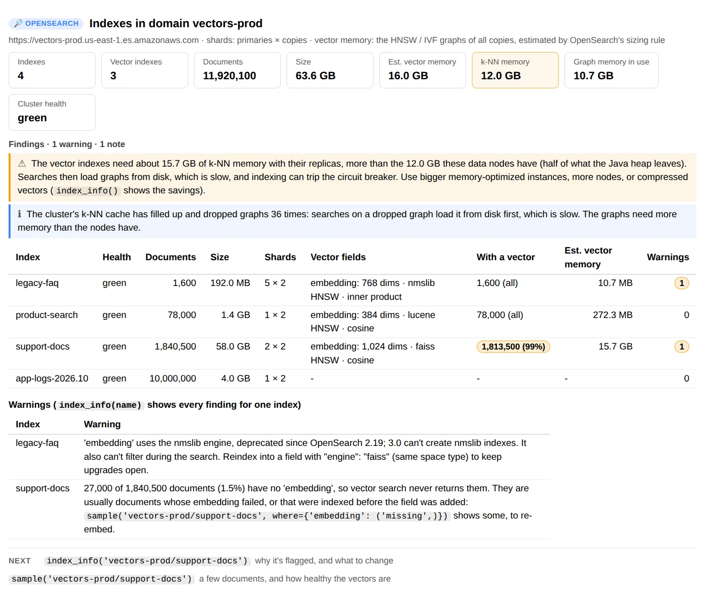Click the sample where embedding missing code snippet

click(x=267, y=516)
